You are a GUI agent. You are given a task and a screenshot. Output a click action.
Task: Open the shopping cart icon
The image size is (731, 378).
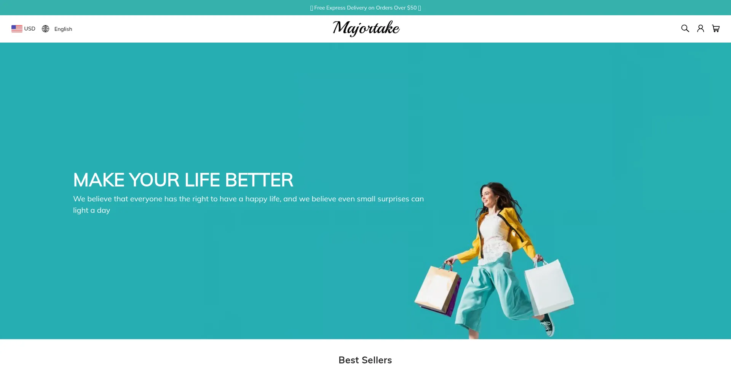click(x=716, y=29)
